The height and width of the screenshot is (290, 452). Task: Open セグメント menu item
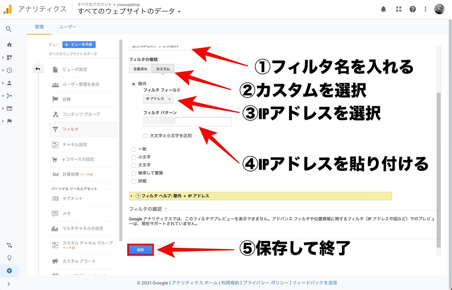click(x=83, y=198)
